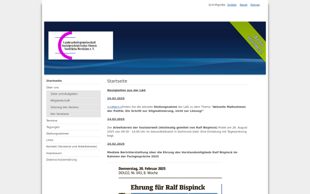Click the Schriftgröße label
310x194 pixels.
(216, 5)
